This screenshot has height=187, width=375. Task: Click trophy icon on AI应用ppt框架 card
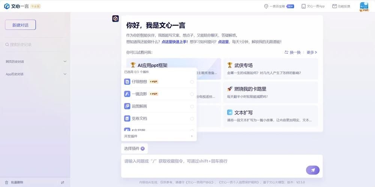tap(133, 65)
